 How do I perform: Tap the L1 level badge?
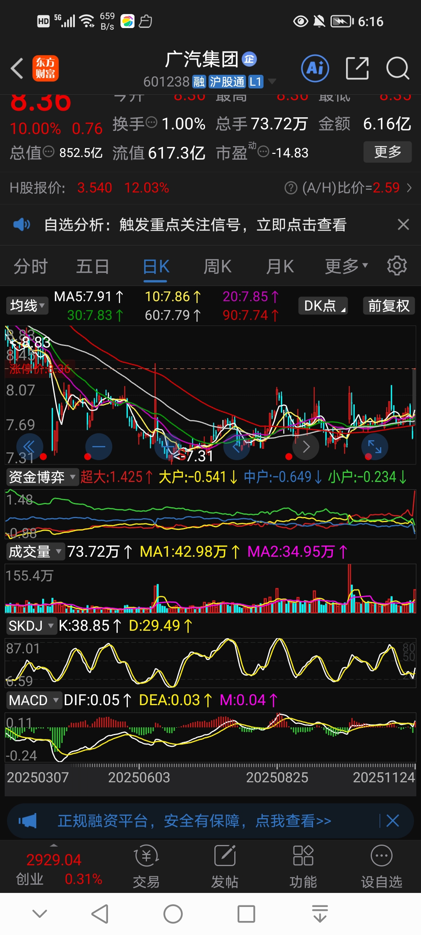(x=255, y=82)
